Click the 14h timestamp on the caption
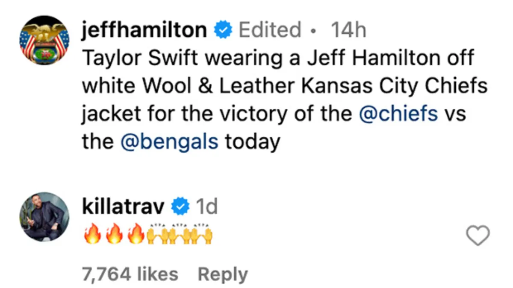This screenshot has height=288, width=513. click(348, 30)
